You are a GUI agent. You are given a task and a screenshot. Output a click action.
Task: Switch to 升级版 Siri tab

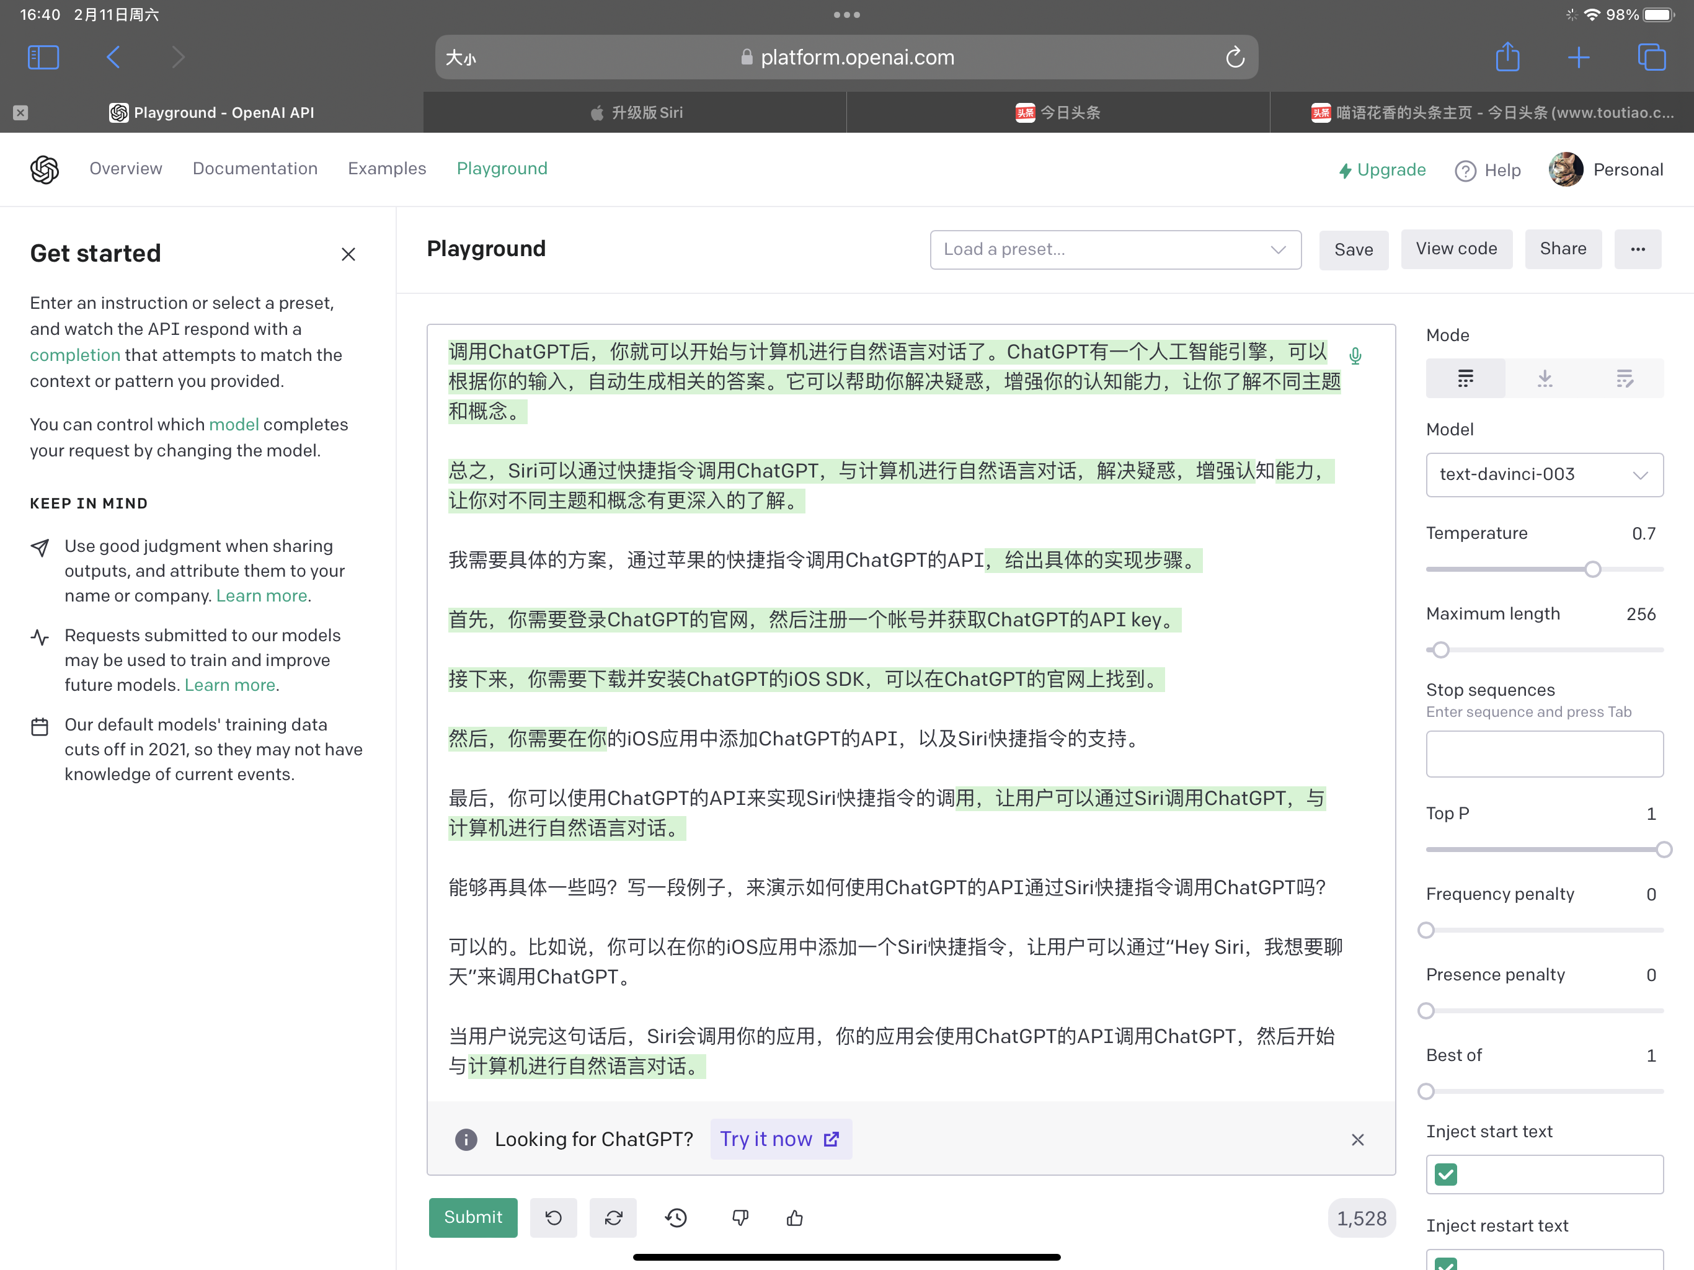(x=635, y=113)
